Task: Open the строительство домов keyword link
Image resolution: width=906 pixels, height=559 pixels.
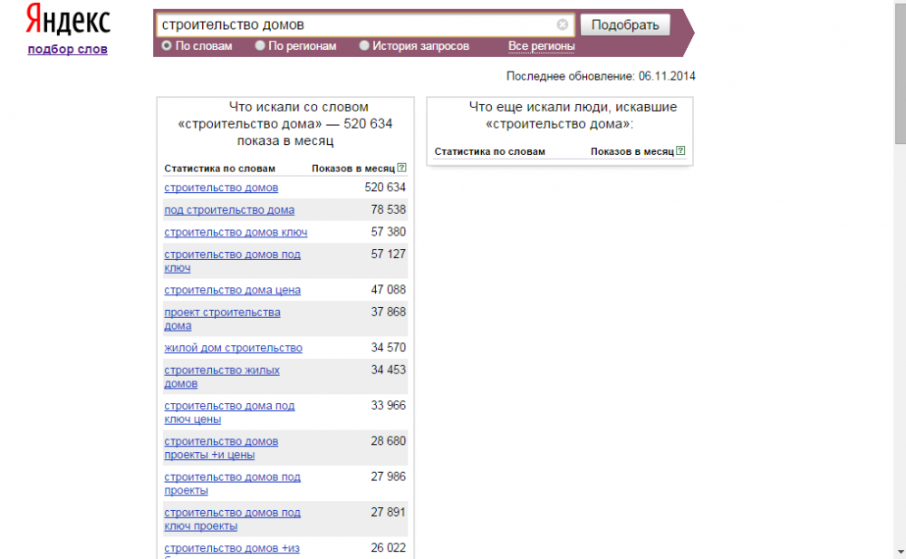Action: click(x=221, y=188)
